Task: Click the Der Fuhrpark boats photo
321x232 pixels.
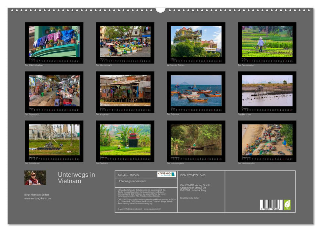Action: click(196, 90)
